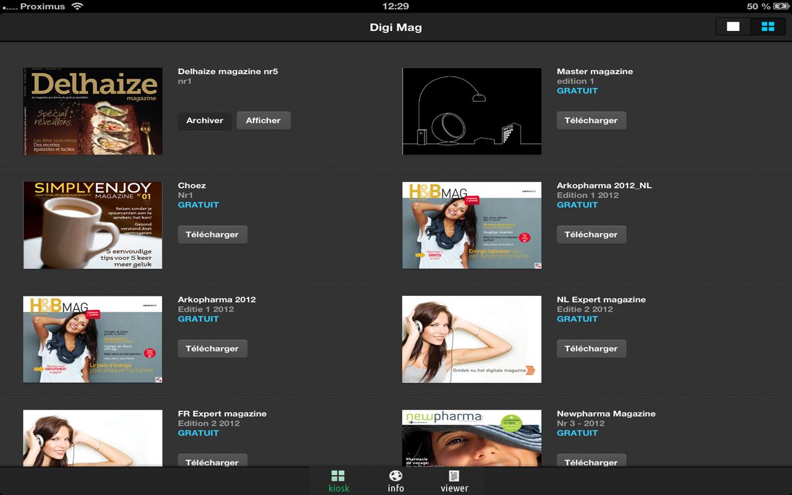Archive the Delhaize magazine nr5

205,121
